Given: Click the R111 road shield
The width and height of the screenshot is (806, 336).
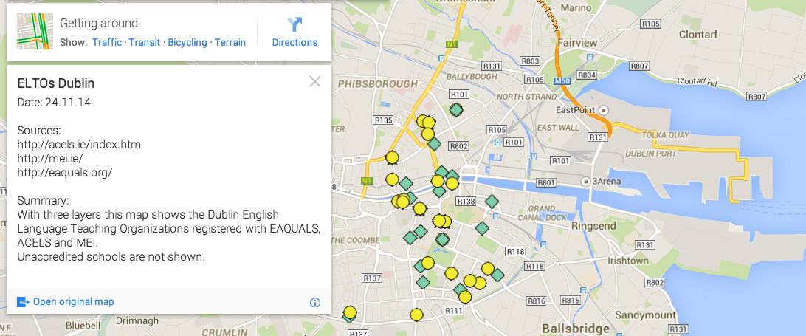Looking at the screenshot, I should (454, 311).
